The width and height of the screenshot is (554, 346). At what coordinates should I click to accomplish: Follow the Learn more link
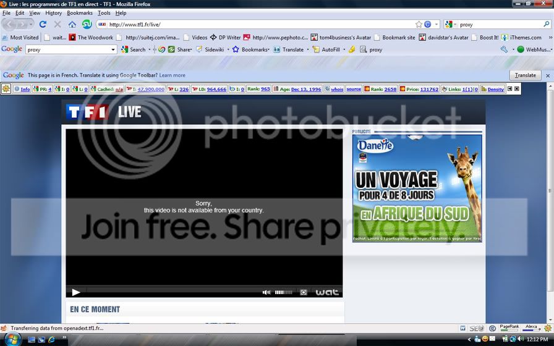(172, 75)
